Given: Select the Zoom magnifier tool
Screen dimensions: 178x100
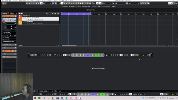Looking at the screenshot, I should [x=78, y=3].
